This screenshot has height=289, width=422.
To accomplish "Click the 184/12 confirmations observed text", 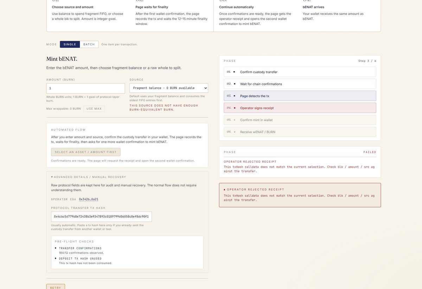I will click(x=81, y=253).
